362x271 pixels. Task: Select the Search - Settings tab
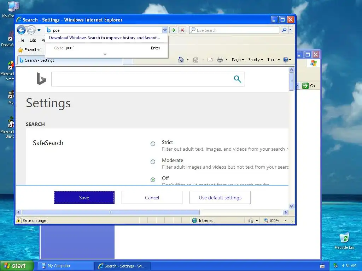pyautogui.click(x=70, y=60)
